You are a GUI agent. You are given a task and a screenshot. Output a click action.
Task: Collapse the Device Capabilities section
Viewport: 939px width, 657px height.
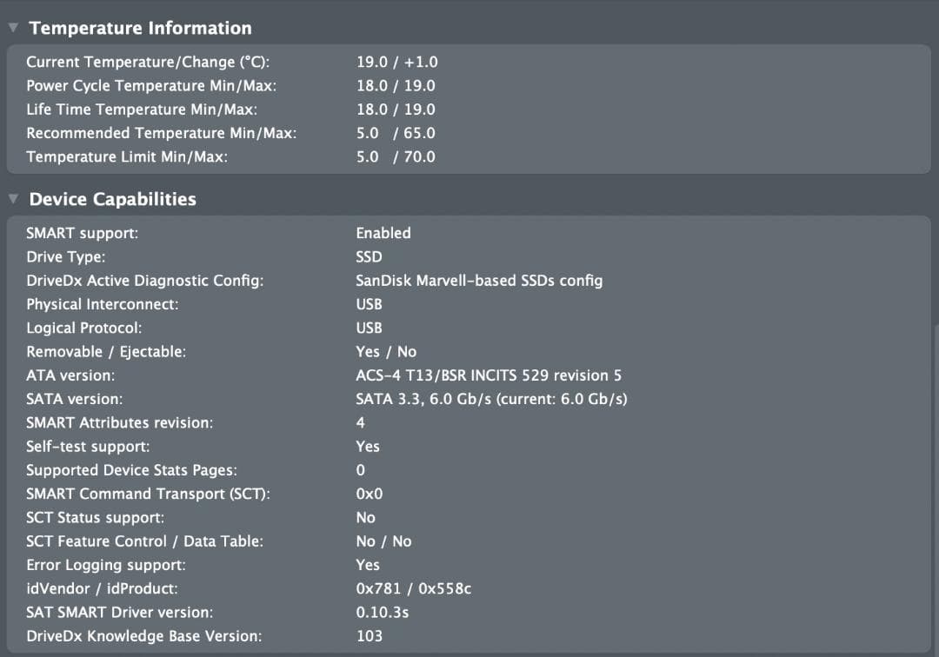[x=12, y=198]
